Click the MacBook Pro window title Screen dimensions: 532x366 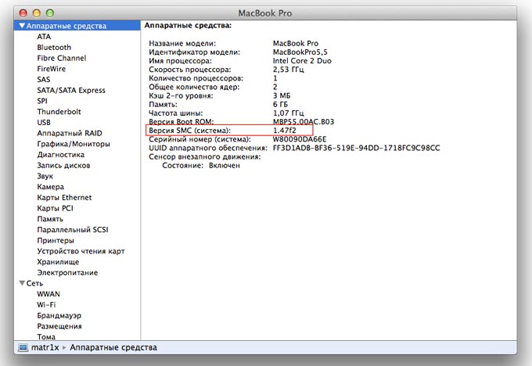[265, 13]
